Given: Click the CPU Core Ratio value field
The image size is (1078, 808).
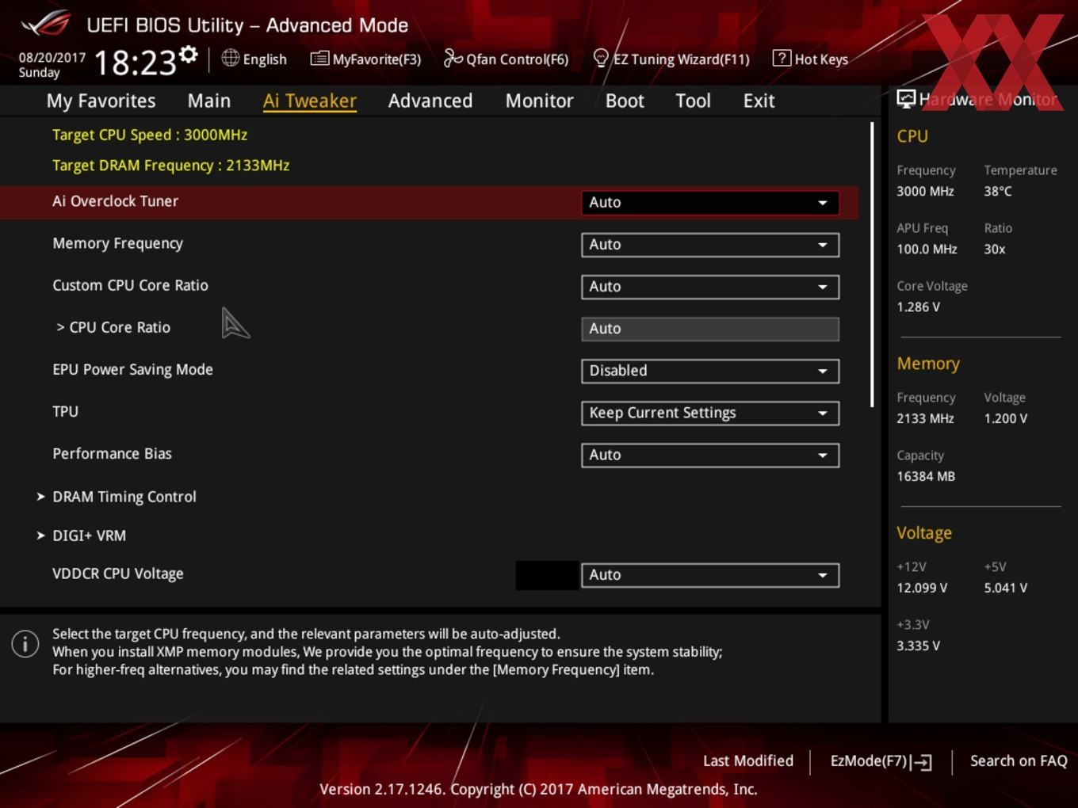Looking at the screenshot, I should pyautogui.click(x=710, y=329).
